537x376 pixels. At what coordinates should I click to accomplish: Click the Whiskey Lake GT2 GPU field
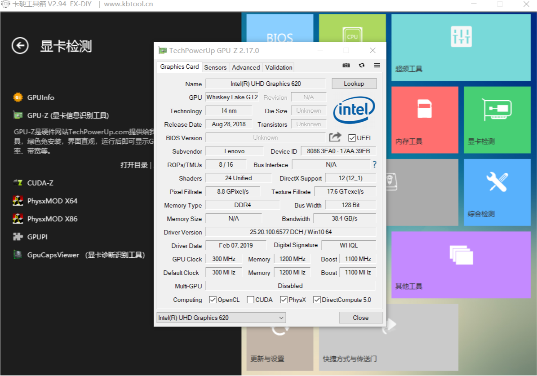232,97
